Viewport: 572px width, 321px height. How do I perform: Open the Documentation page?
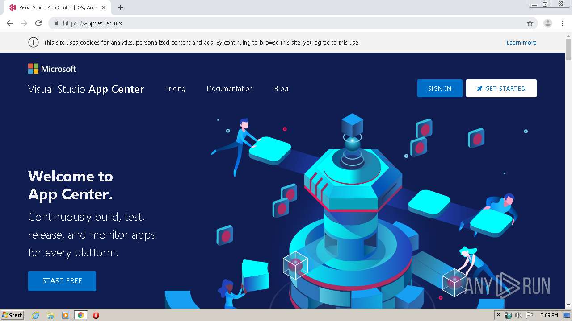(230, 89)
